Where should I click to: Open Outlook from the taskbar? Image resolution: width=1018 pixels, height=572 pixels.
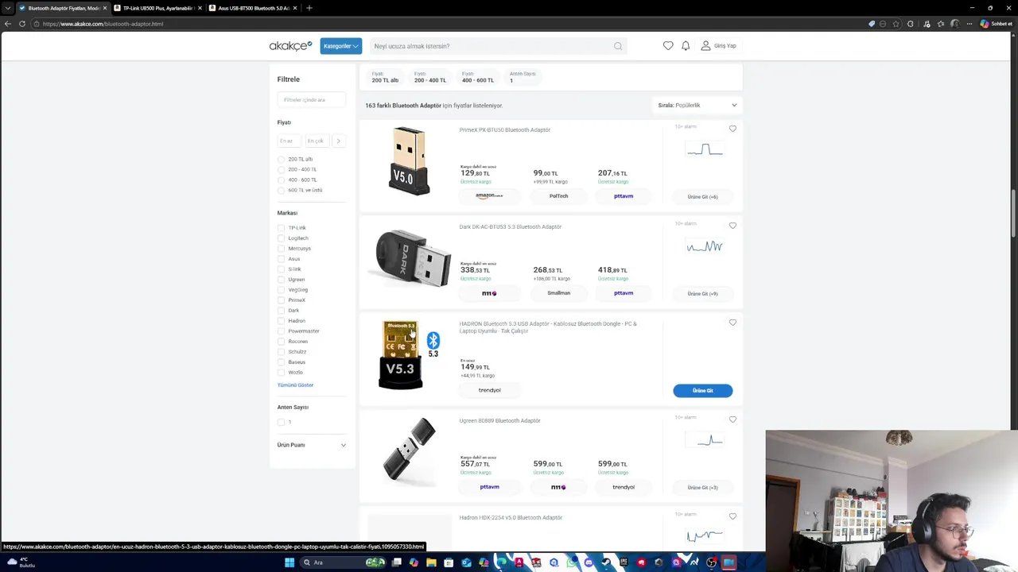click(466, 562)
